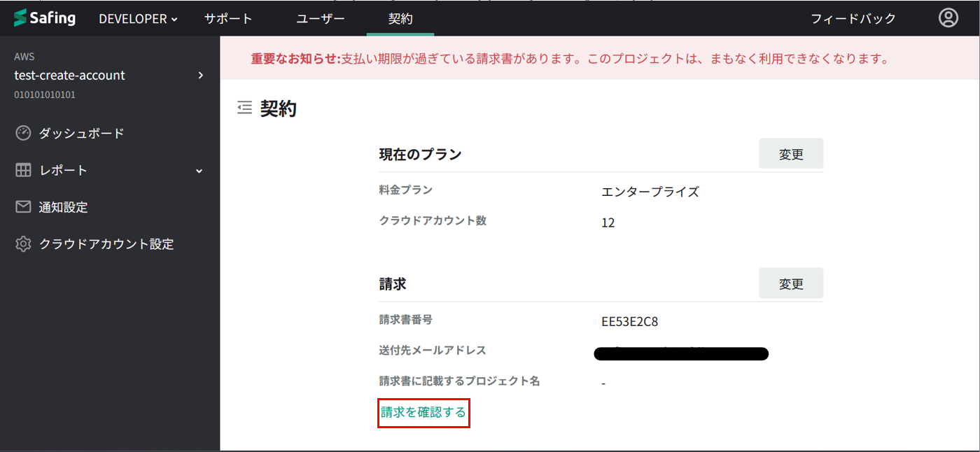Open the 請求を確認する link
The width and height of the screenshot is (980, 452).
pyautogui.click(x=423, y=413)
